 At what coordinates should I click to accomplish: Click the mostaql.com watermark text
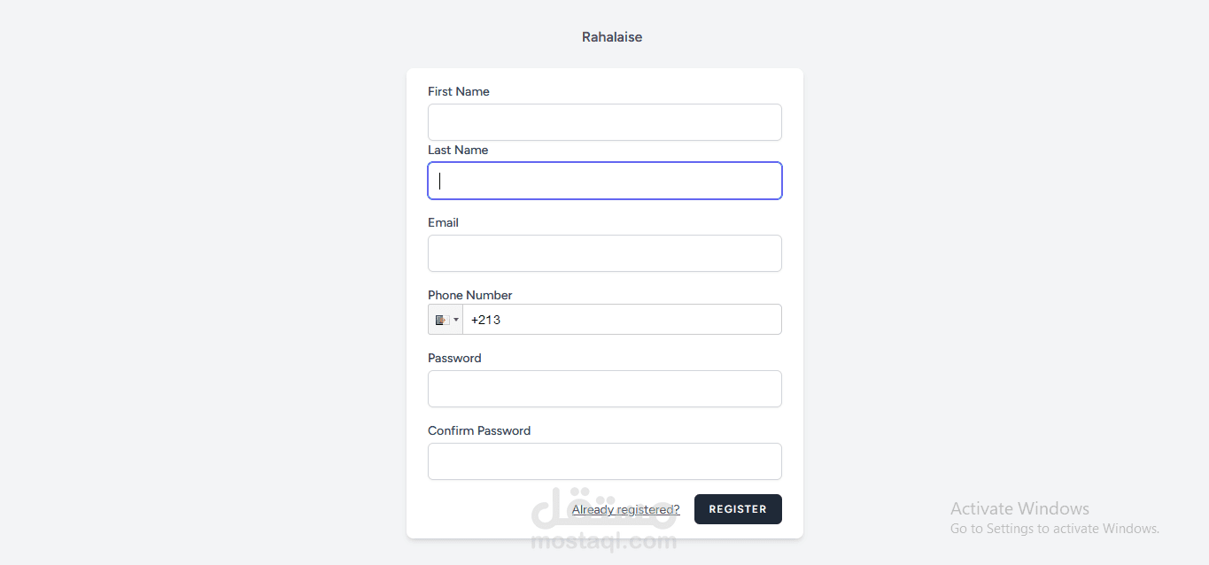click(x=603, y=541)
